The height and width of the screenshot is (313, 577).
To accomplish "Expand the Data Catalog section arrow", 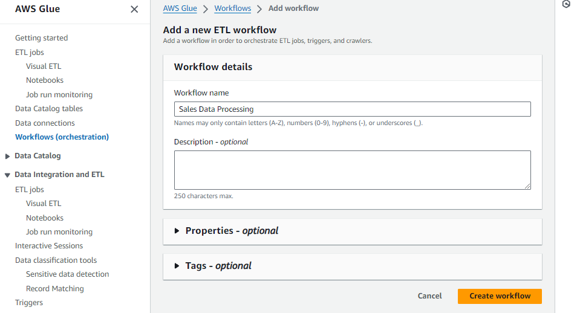I will pyautogui.click(x=7, y=156).
